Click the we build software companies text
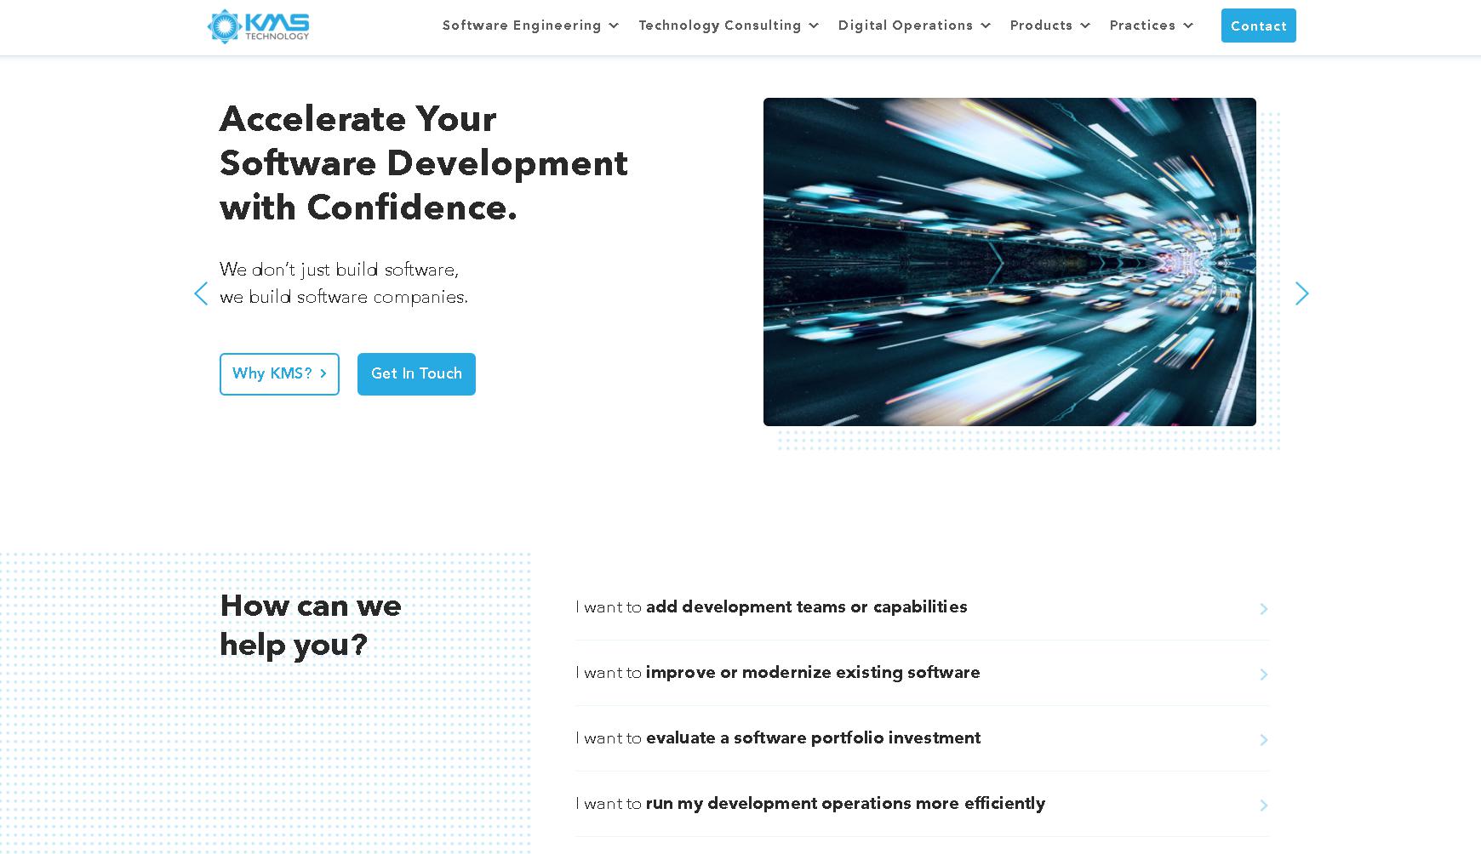This screenshot has width=1481, height=854. (344, 297)
